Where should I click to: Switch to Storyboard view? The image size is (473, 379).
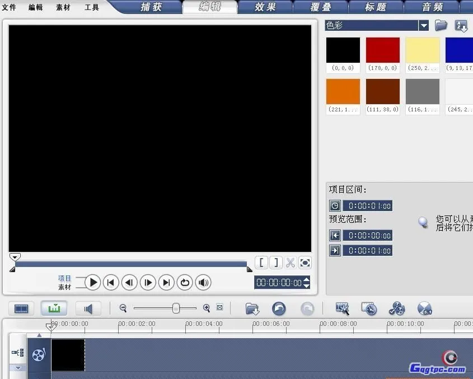pyautogui.click(x=21, y=308)
